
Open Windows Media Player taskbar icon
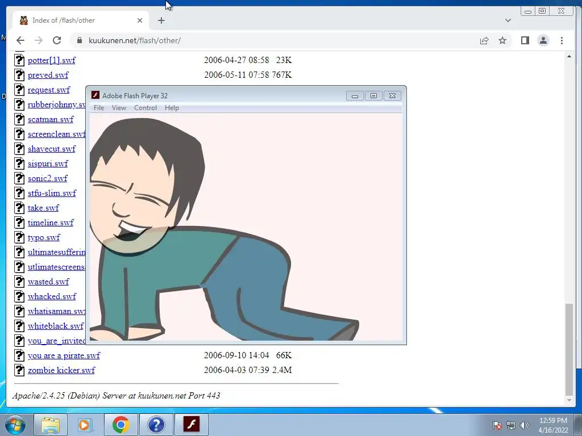click(x=85, y=425)
